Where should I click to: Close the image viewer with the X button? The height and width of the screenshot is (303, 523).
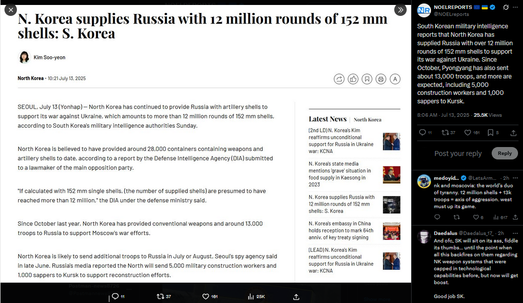point(10,10)
